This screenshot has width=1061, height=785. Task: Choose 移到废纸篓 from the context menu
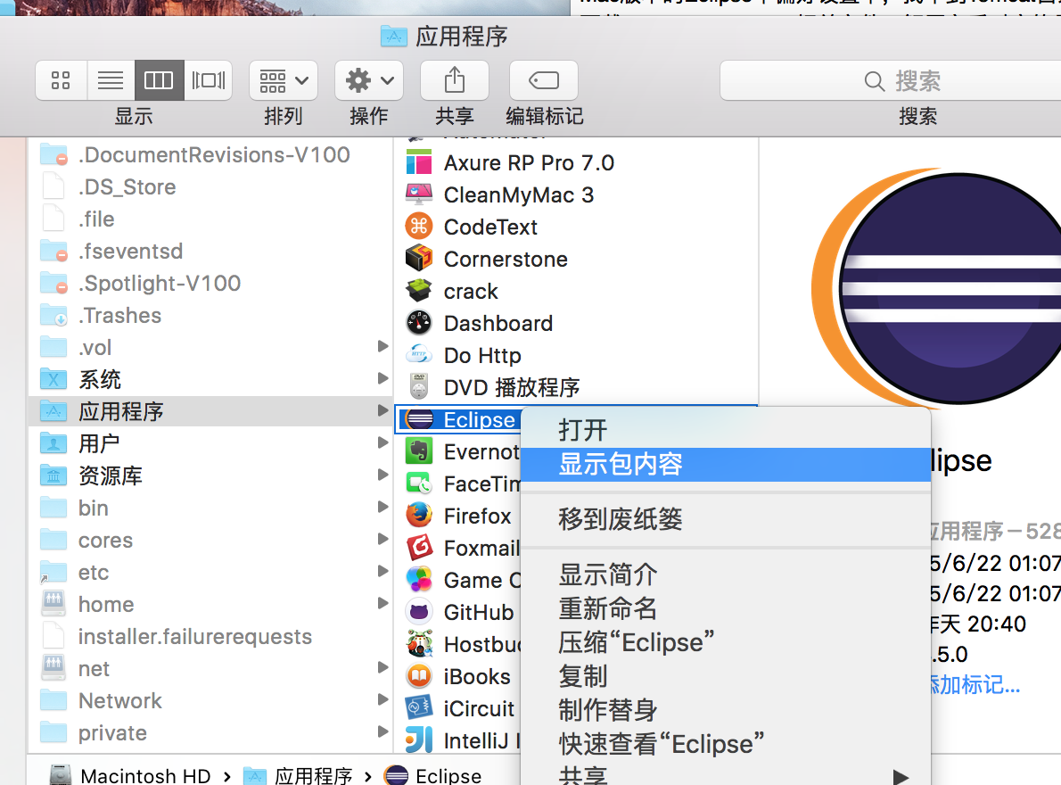[726, 520]
